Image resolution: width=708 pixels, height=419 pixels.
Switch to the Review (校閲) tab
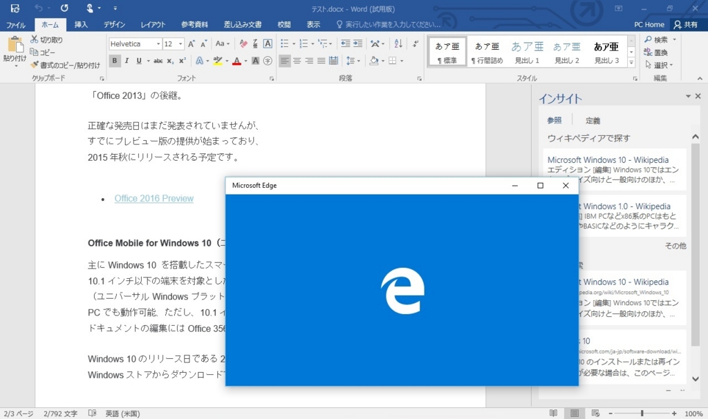[x=284, y=25]
